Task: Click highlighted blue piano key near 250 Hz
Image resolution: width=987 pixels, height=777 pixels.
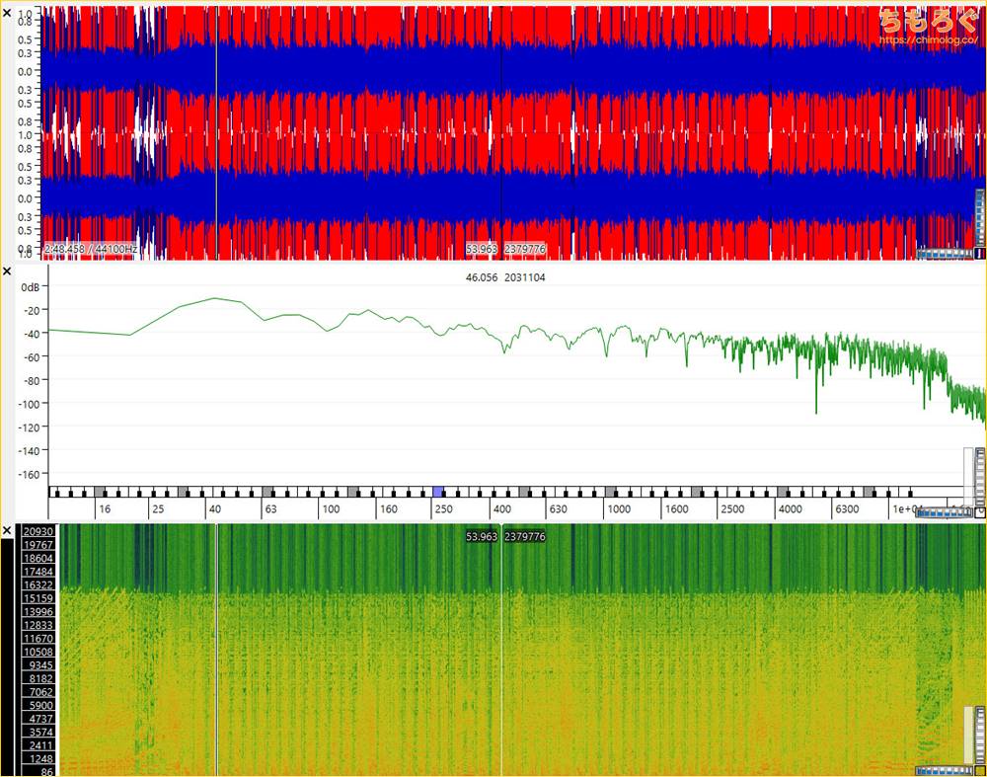Action: (x=438, y=492)
